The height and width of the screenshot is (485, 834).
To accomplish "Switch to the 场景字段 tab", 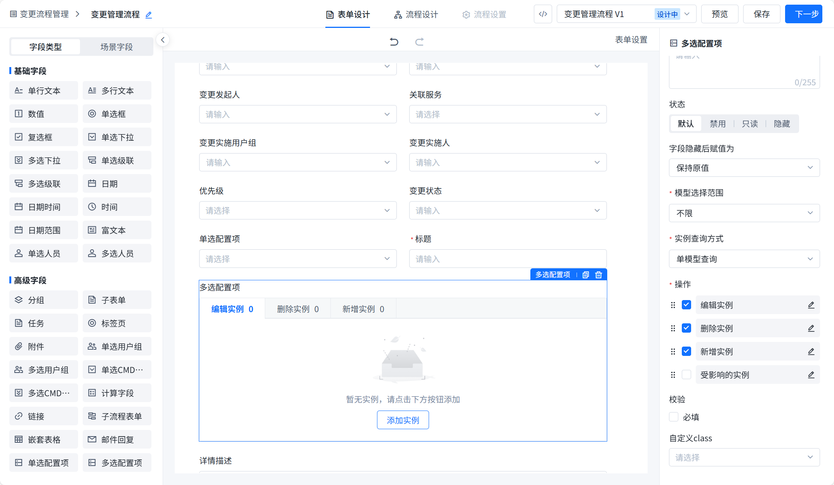I will [x=116, y=47].
